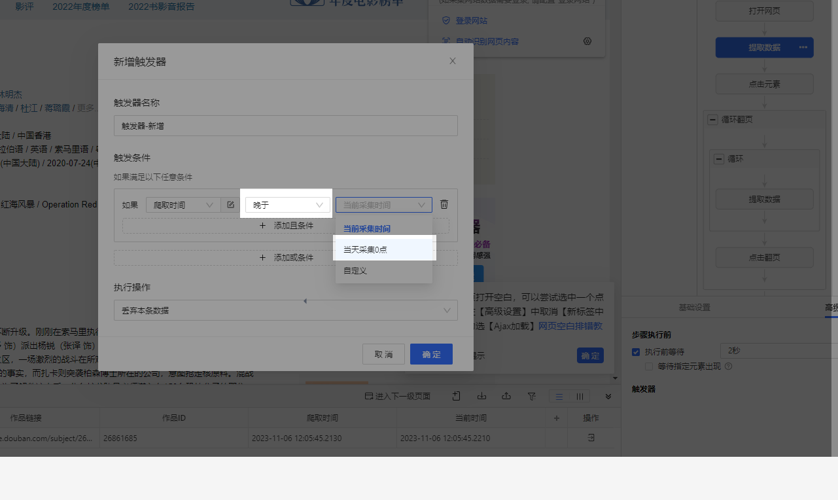This screenshot has height=500, width=838.
Task: Click the filter funnel icon in data toolbar
Action: [x=531, y=396]
